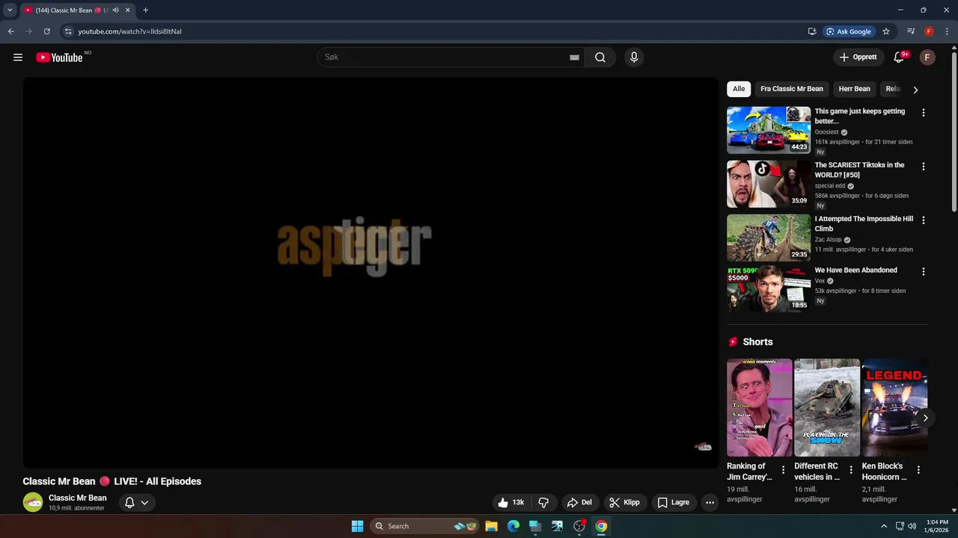Click Ask Google in the address bar
The width and height of the screenshot is (958, 538).
point(849,31)
